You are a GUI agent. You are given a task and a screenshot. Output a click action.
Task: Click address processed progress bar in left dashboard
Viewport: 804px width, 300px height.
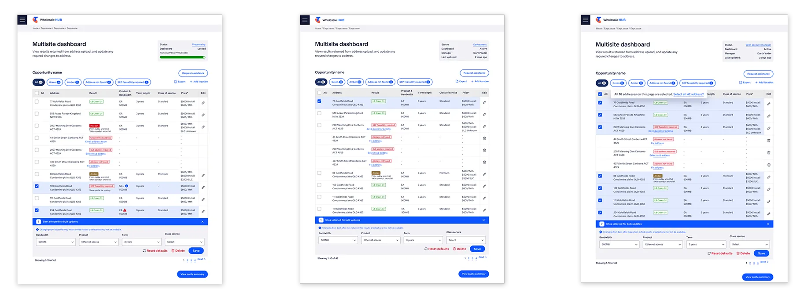point(182,57)
